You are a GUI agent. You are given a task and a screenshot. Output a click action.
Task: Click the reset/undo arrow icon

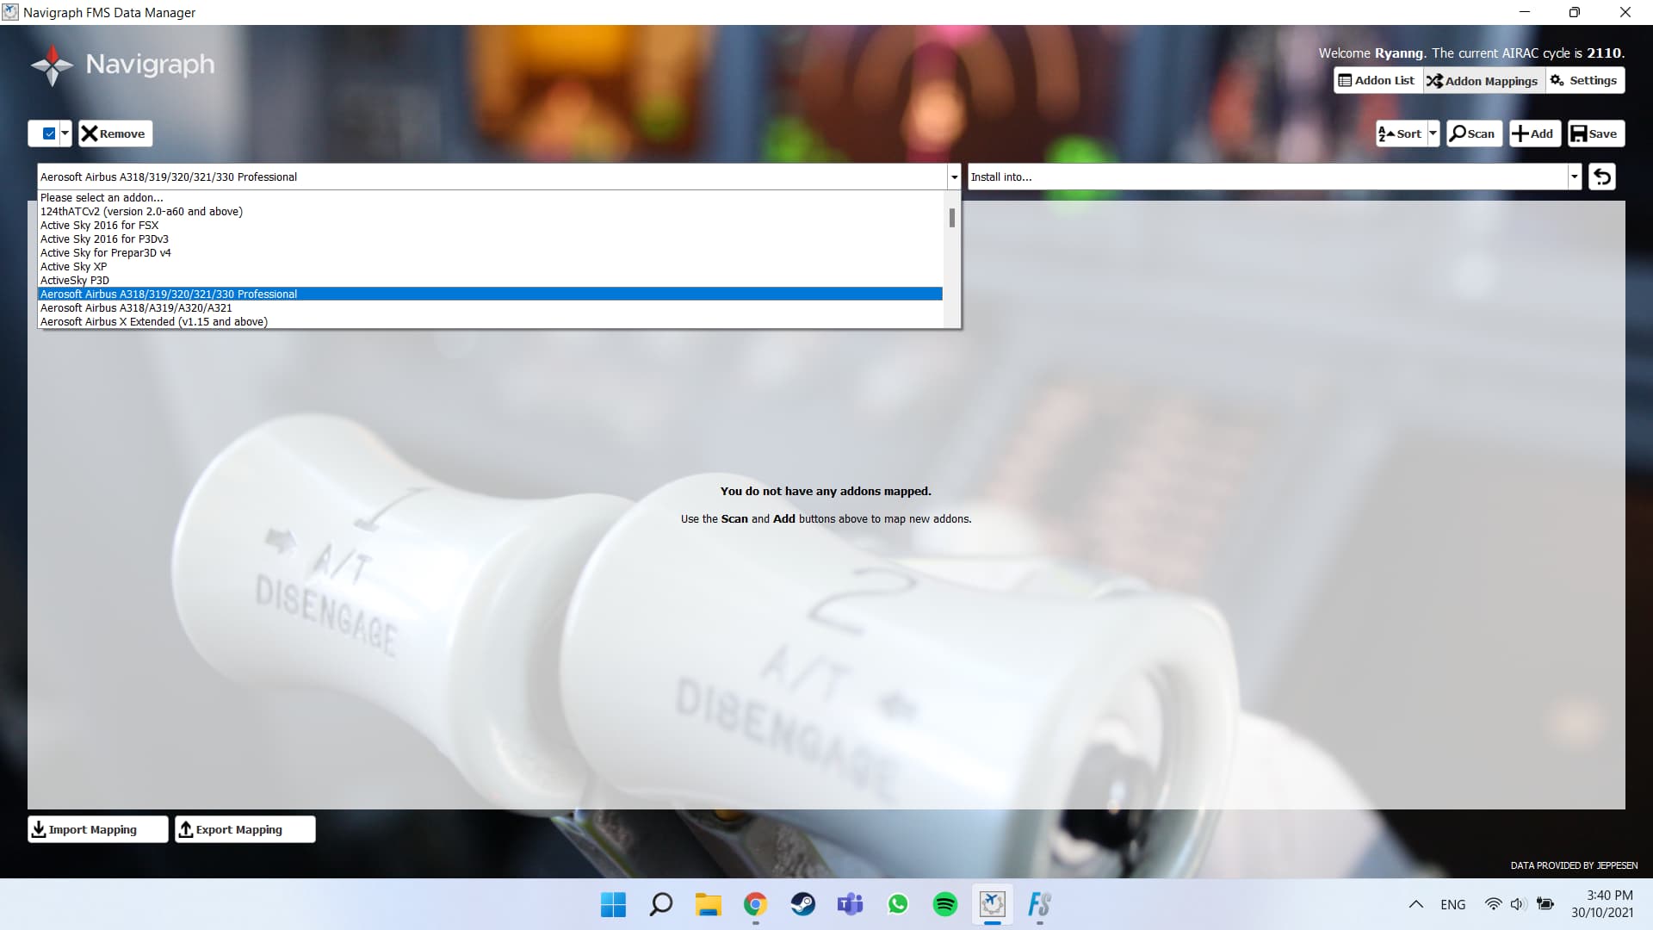(1602, 177)
